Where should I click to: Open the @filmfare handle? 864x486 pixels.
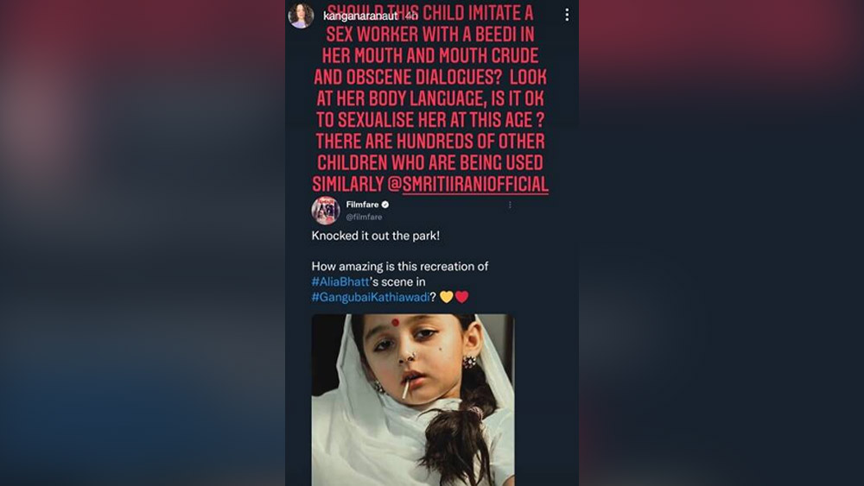364,217
